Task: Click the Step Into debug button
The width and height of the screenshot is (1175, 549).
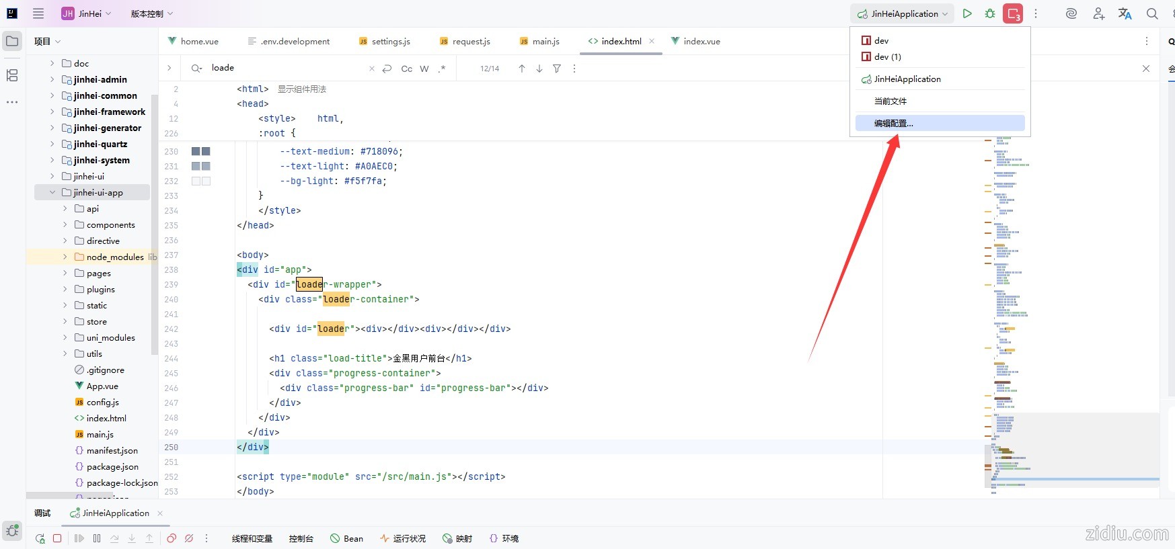Action: pos(132,538)
